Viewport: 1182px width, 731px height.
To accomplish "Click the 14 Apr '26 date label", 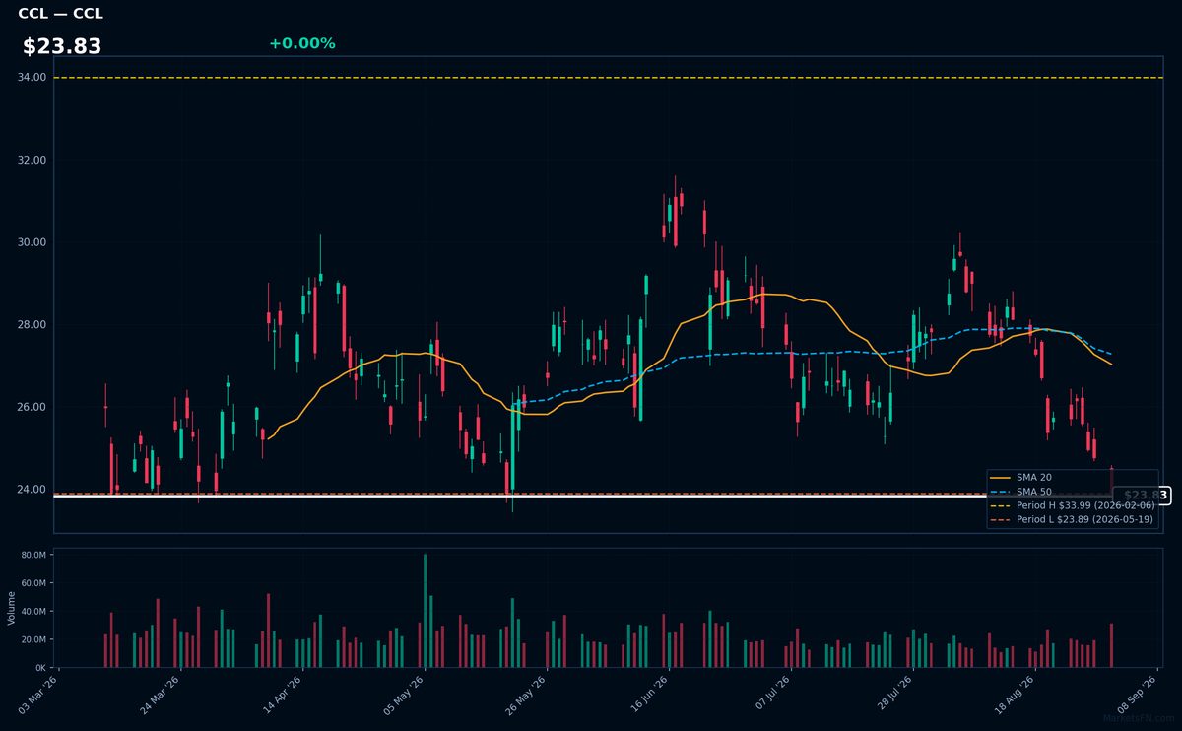I will point(283,695).
